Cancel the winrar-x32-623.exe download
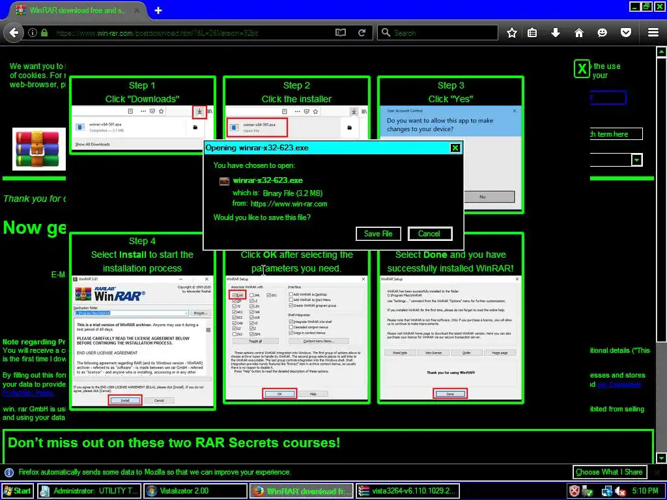 430,234
